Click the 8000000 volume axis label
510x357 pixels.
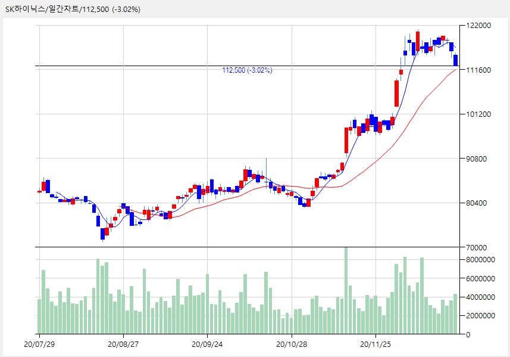pos(480,260)
